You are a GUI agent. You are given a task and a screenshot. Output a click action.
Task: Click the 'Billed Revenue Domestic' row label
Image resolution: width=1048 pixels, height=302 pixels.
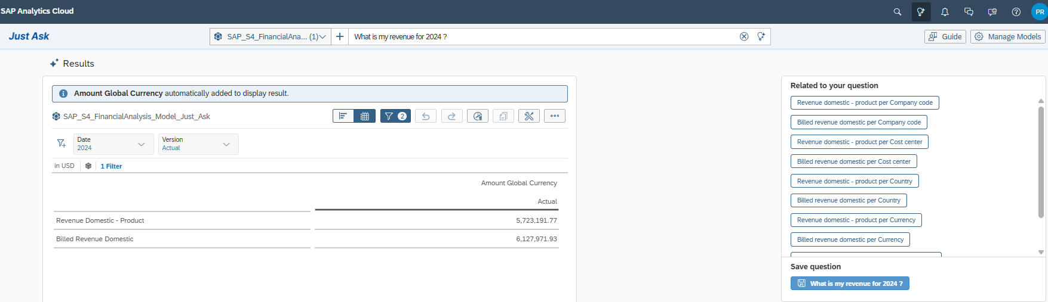(94, 239)
